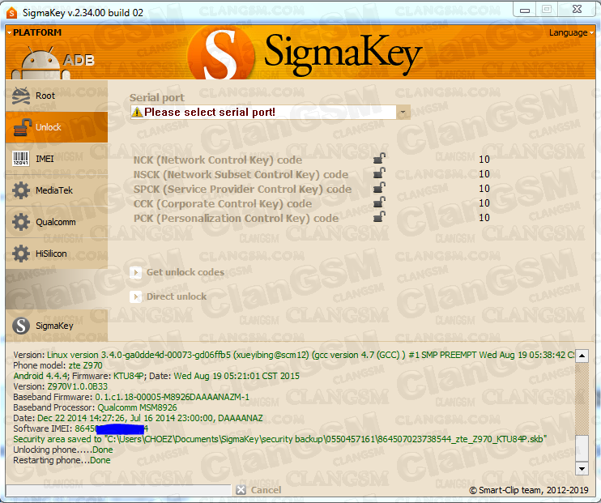Click the Unlocking phone.....Done log line

pos(63,450)
